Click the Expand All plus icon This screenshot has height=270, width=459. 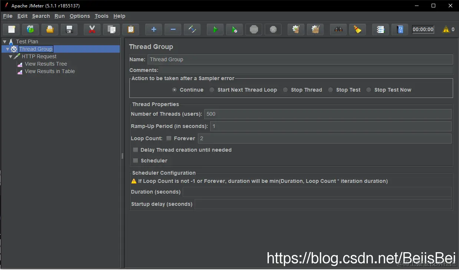(x=154, y=29)
